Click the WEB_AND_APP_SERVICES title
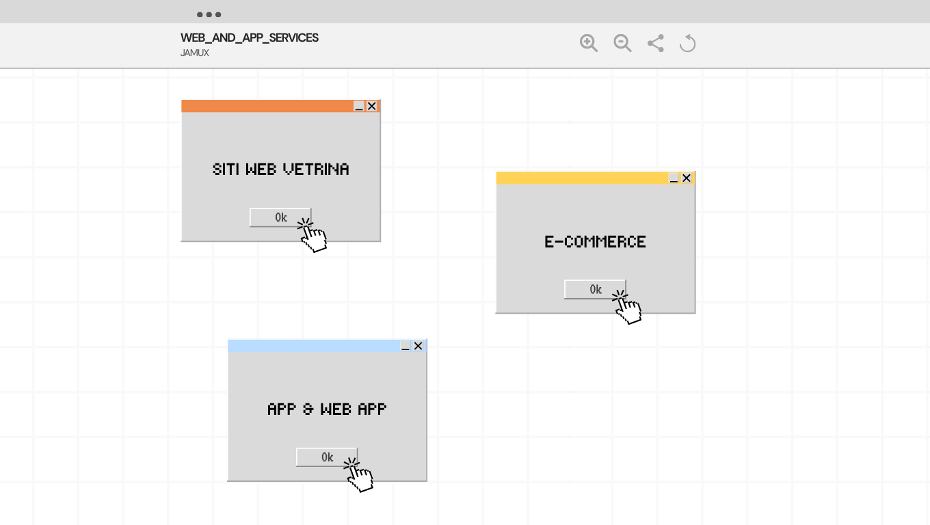 pyautogui.click(x=250, y=38)
